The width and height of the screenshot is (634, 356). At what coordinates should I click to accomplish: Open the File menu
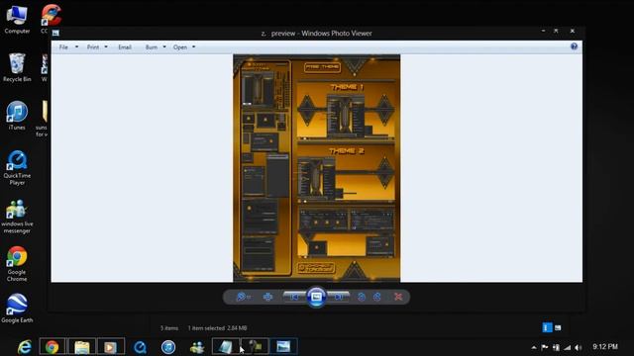click(x=63, y=47)
